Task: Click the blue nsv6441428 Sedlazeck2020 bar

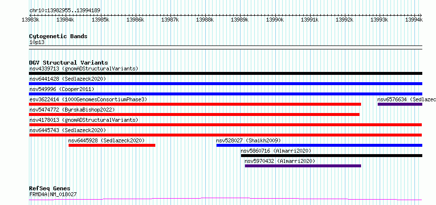Action: (x=225, y=84)
